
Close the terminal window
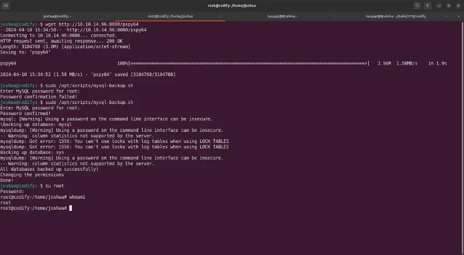[x=457, y=5]
